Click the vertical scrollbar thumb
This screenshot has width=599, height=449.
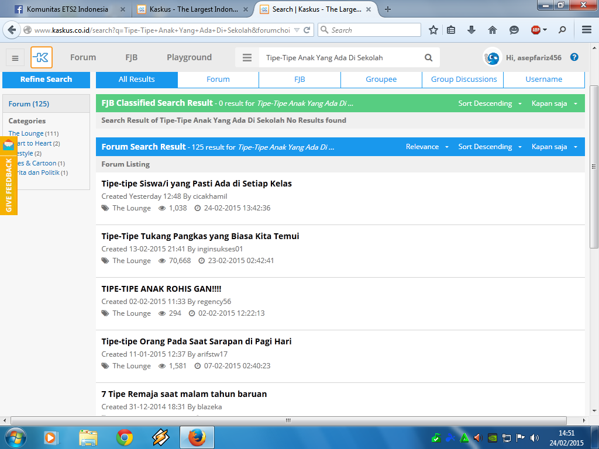tap(594, 167)
